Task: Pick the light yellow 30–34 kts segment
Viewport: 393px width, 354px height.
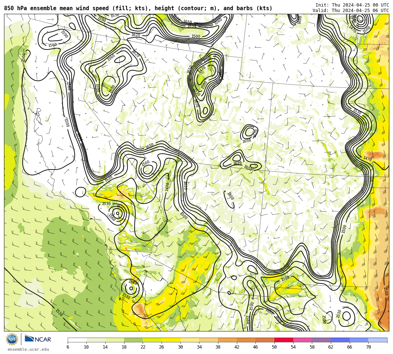Action: click(x=190, y=340)
